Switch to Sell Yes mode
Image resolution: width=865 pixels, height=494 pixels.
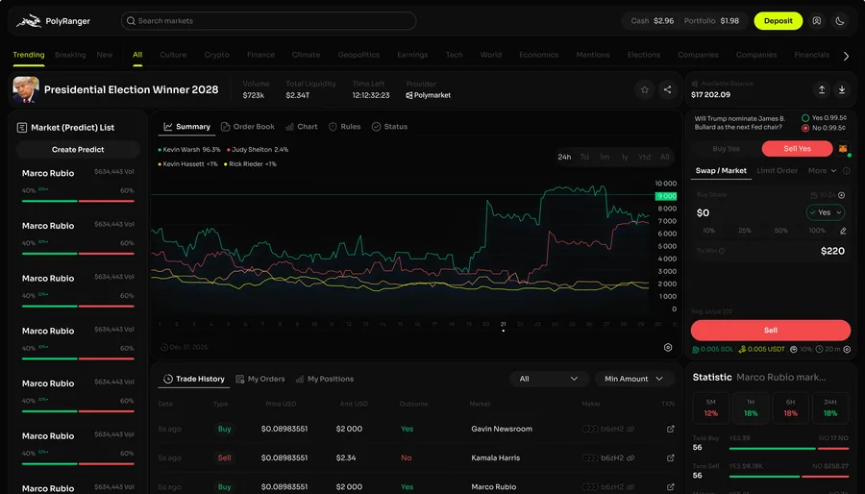[x=797, y=149]
